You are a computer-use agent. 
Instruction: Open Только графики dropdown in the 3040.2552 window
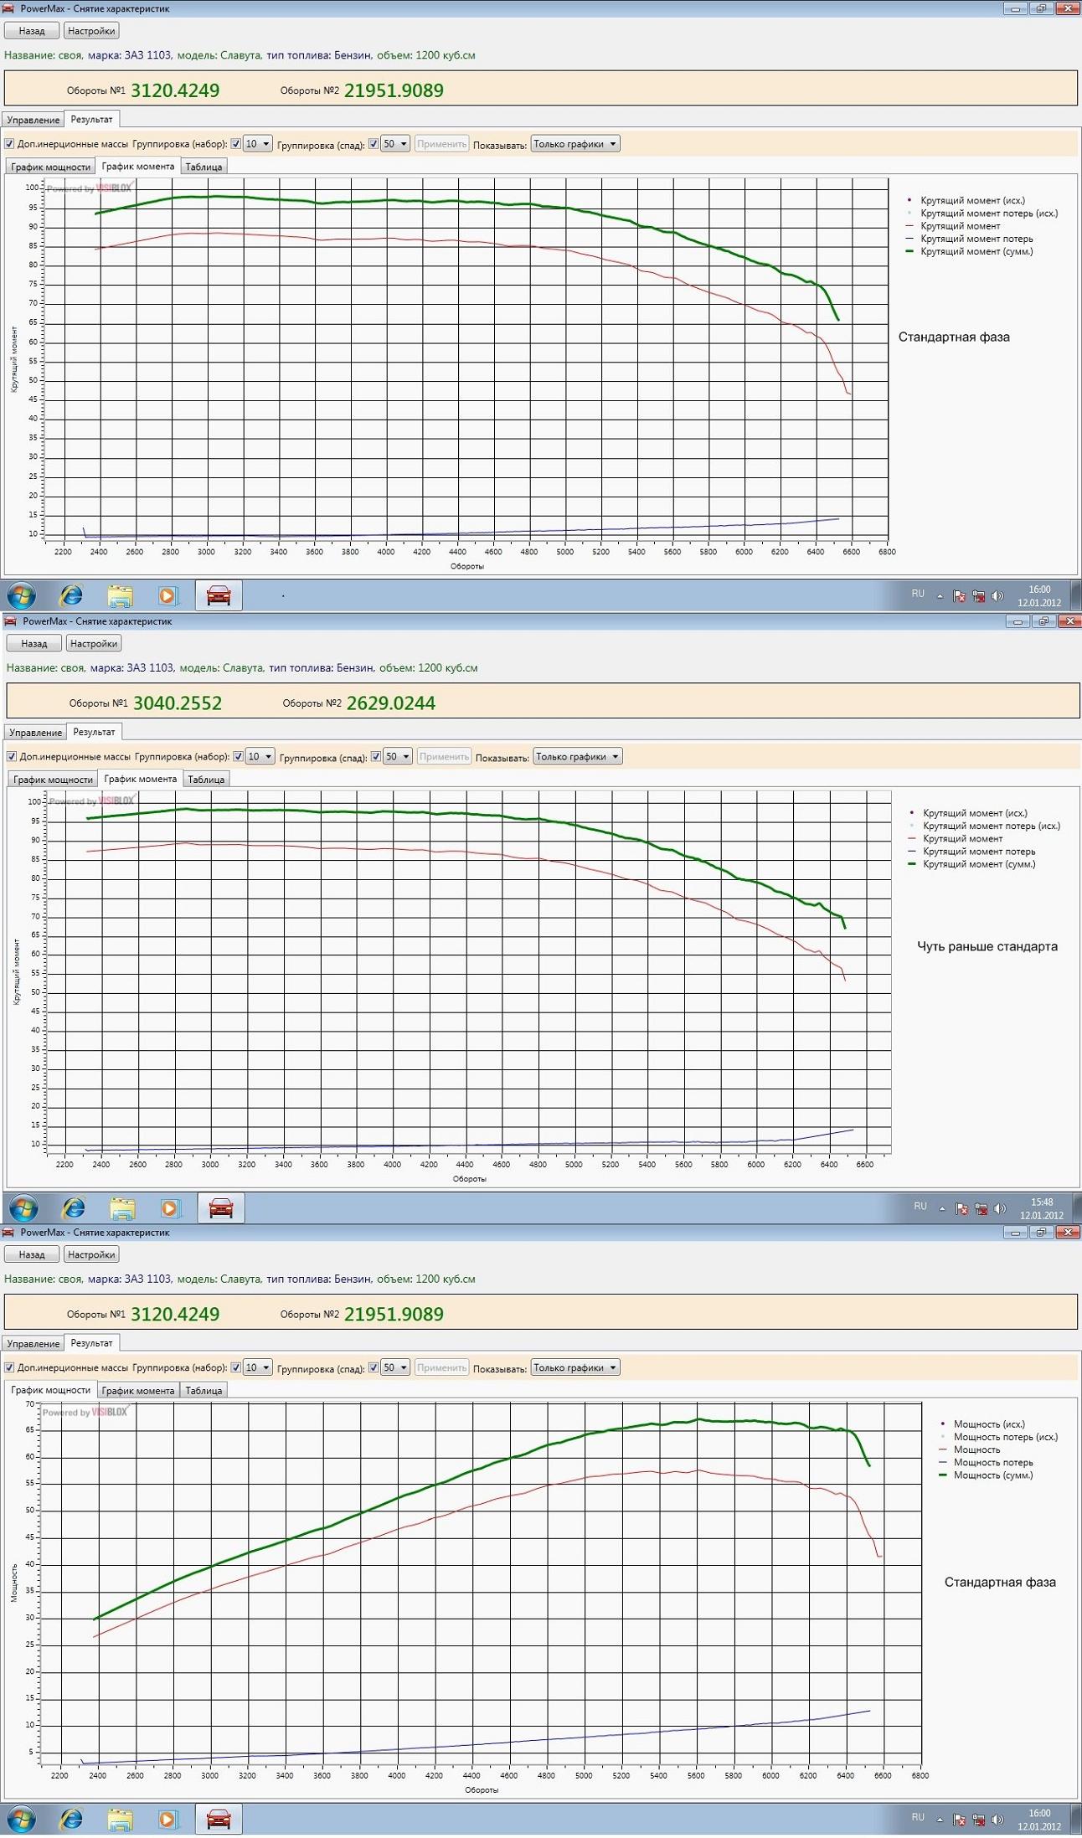(578, 756)
